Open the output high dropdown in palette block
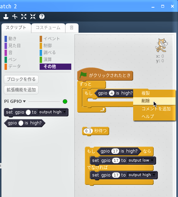This screenshot has height=197, width=178. click(52, 112)
